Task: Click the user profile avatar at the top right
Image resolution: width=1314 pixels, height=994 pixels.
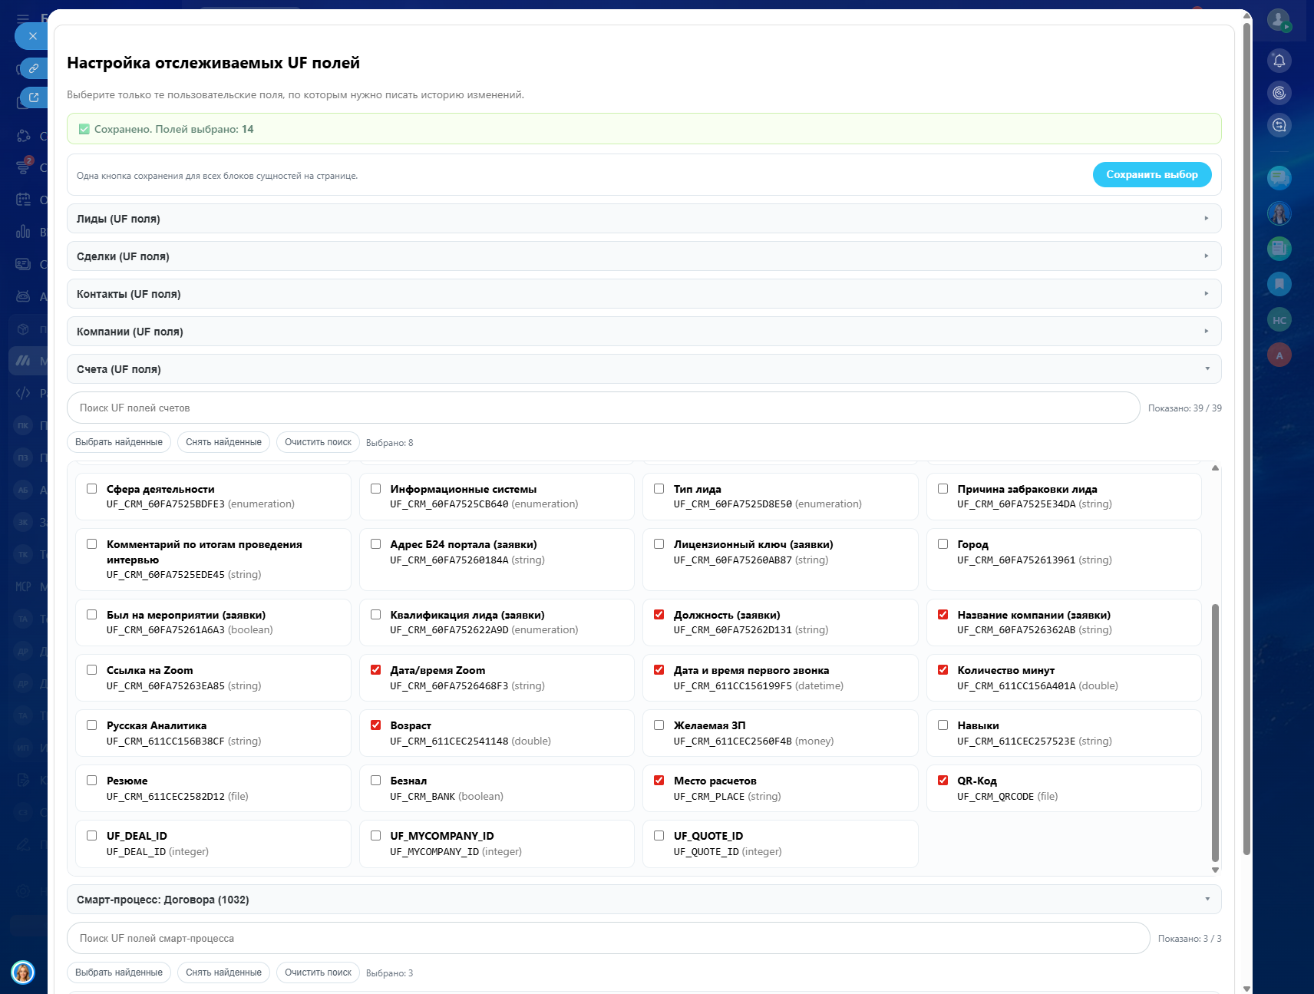Action: click(1278, 20)
